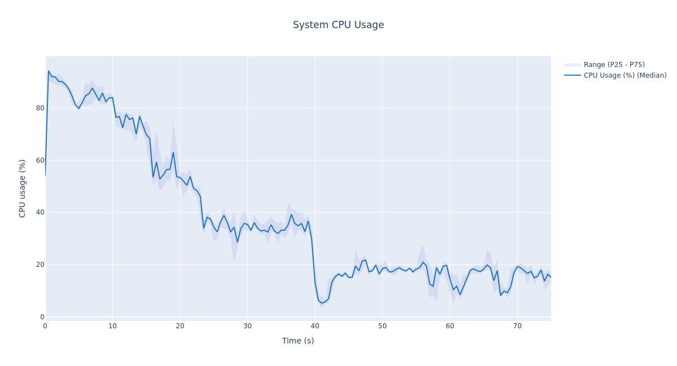677x366 pixels.
Task: Click the CPU usage (%) y-axis title
Action: coord(23,188)
